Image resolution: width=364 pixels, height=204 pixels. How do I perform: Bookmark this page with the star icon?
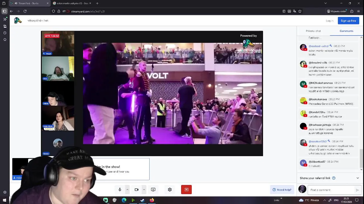pyautogui.click(x=300, y=11)
